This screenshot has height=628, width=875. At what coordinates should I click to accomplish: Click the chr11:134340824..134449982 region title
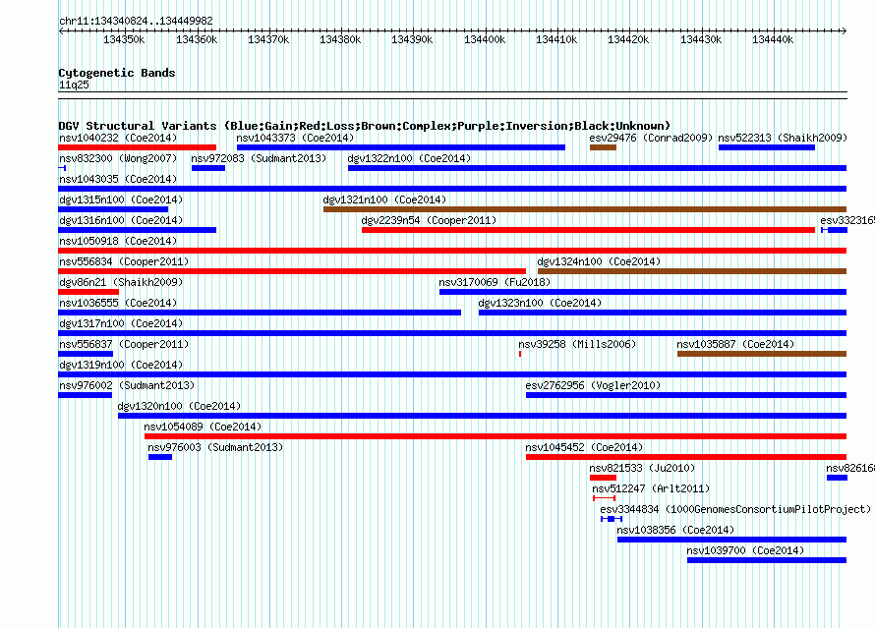pos(136,21)
